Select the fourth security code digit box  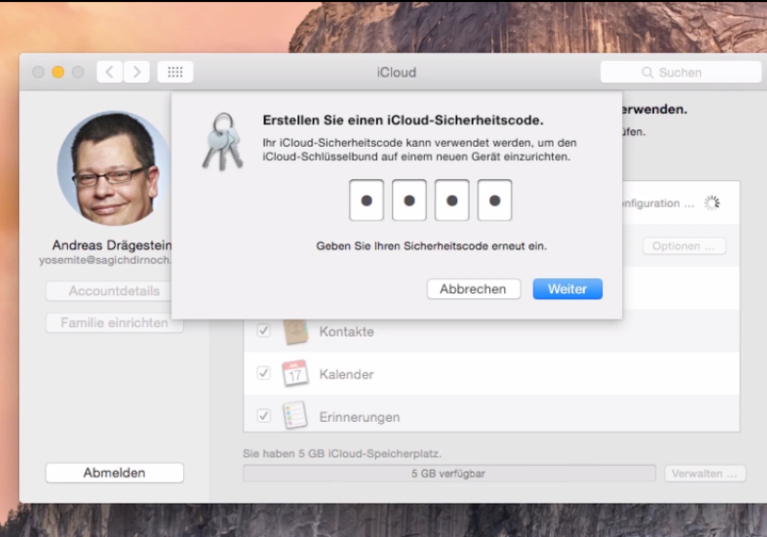(495, 200)
